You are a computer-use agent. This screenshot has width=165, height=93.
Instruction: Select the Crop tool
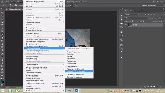point(2,25)
